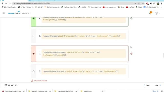The width and height of the screenshot is (164, 92).
Task: Click option C code text
Action: click(72, 54)
